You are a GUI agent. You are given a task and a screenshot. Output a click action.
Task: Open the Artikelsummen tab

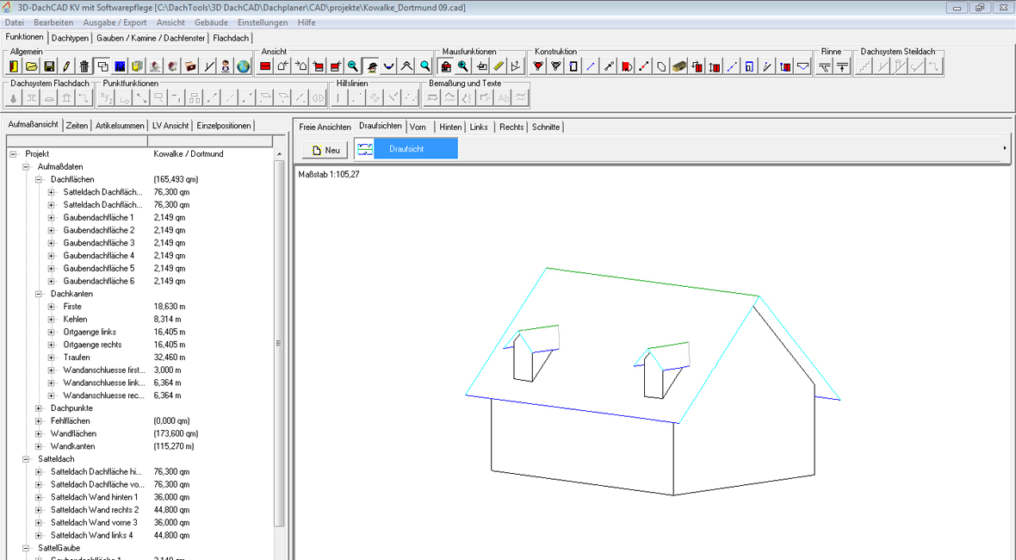120,126
